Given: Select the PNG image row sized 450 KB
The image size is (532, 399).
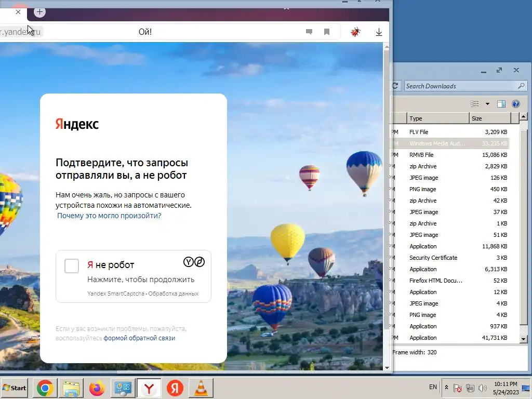Looking at the screenshot, I should 450,189.
